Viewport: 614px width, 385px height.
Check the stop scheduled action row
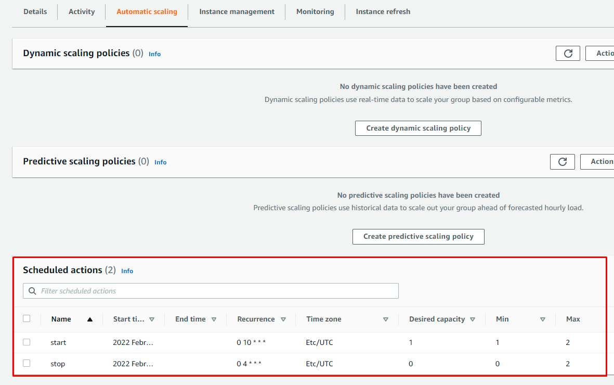27,363
